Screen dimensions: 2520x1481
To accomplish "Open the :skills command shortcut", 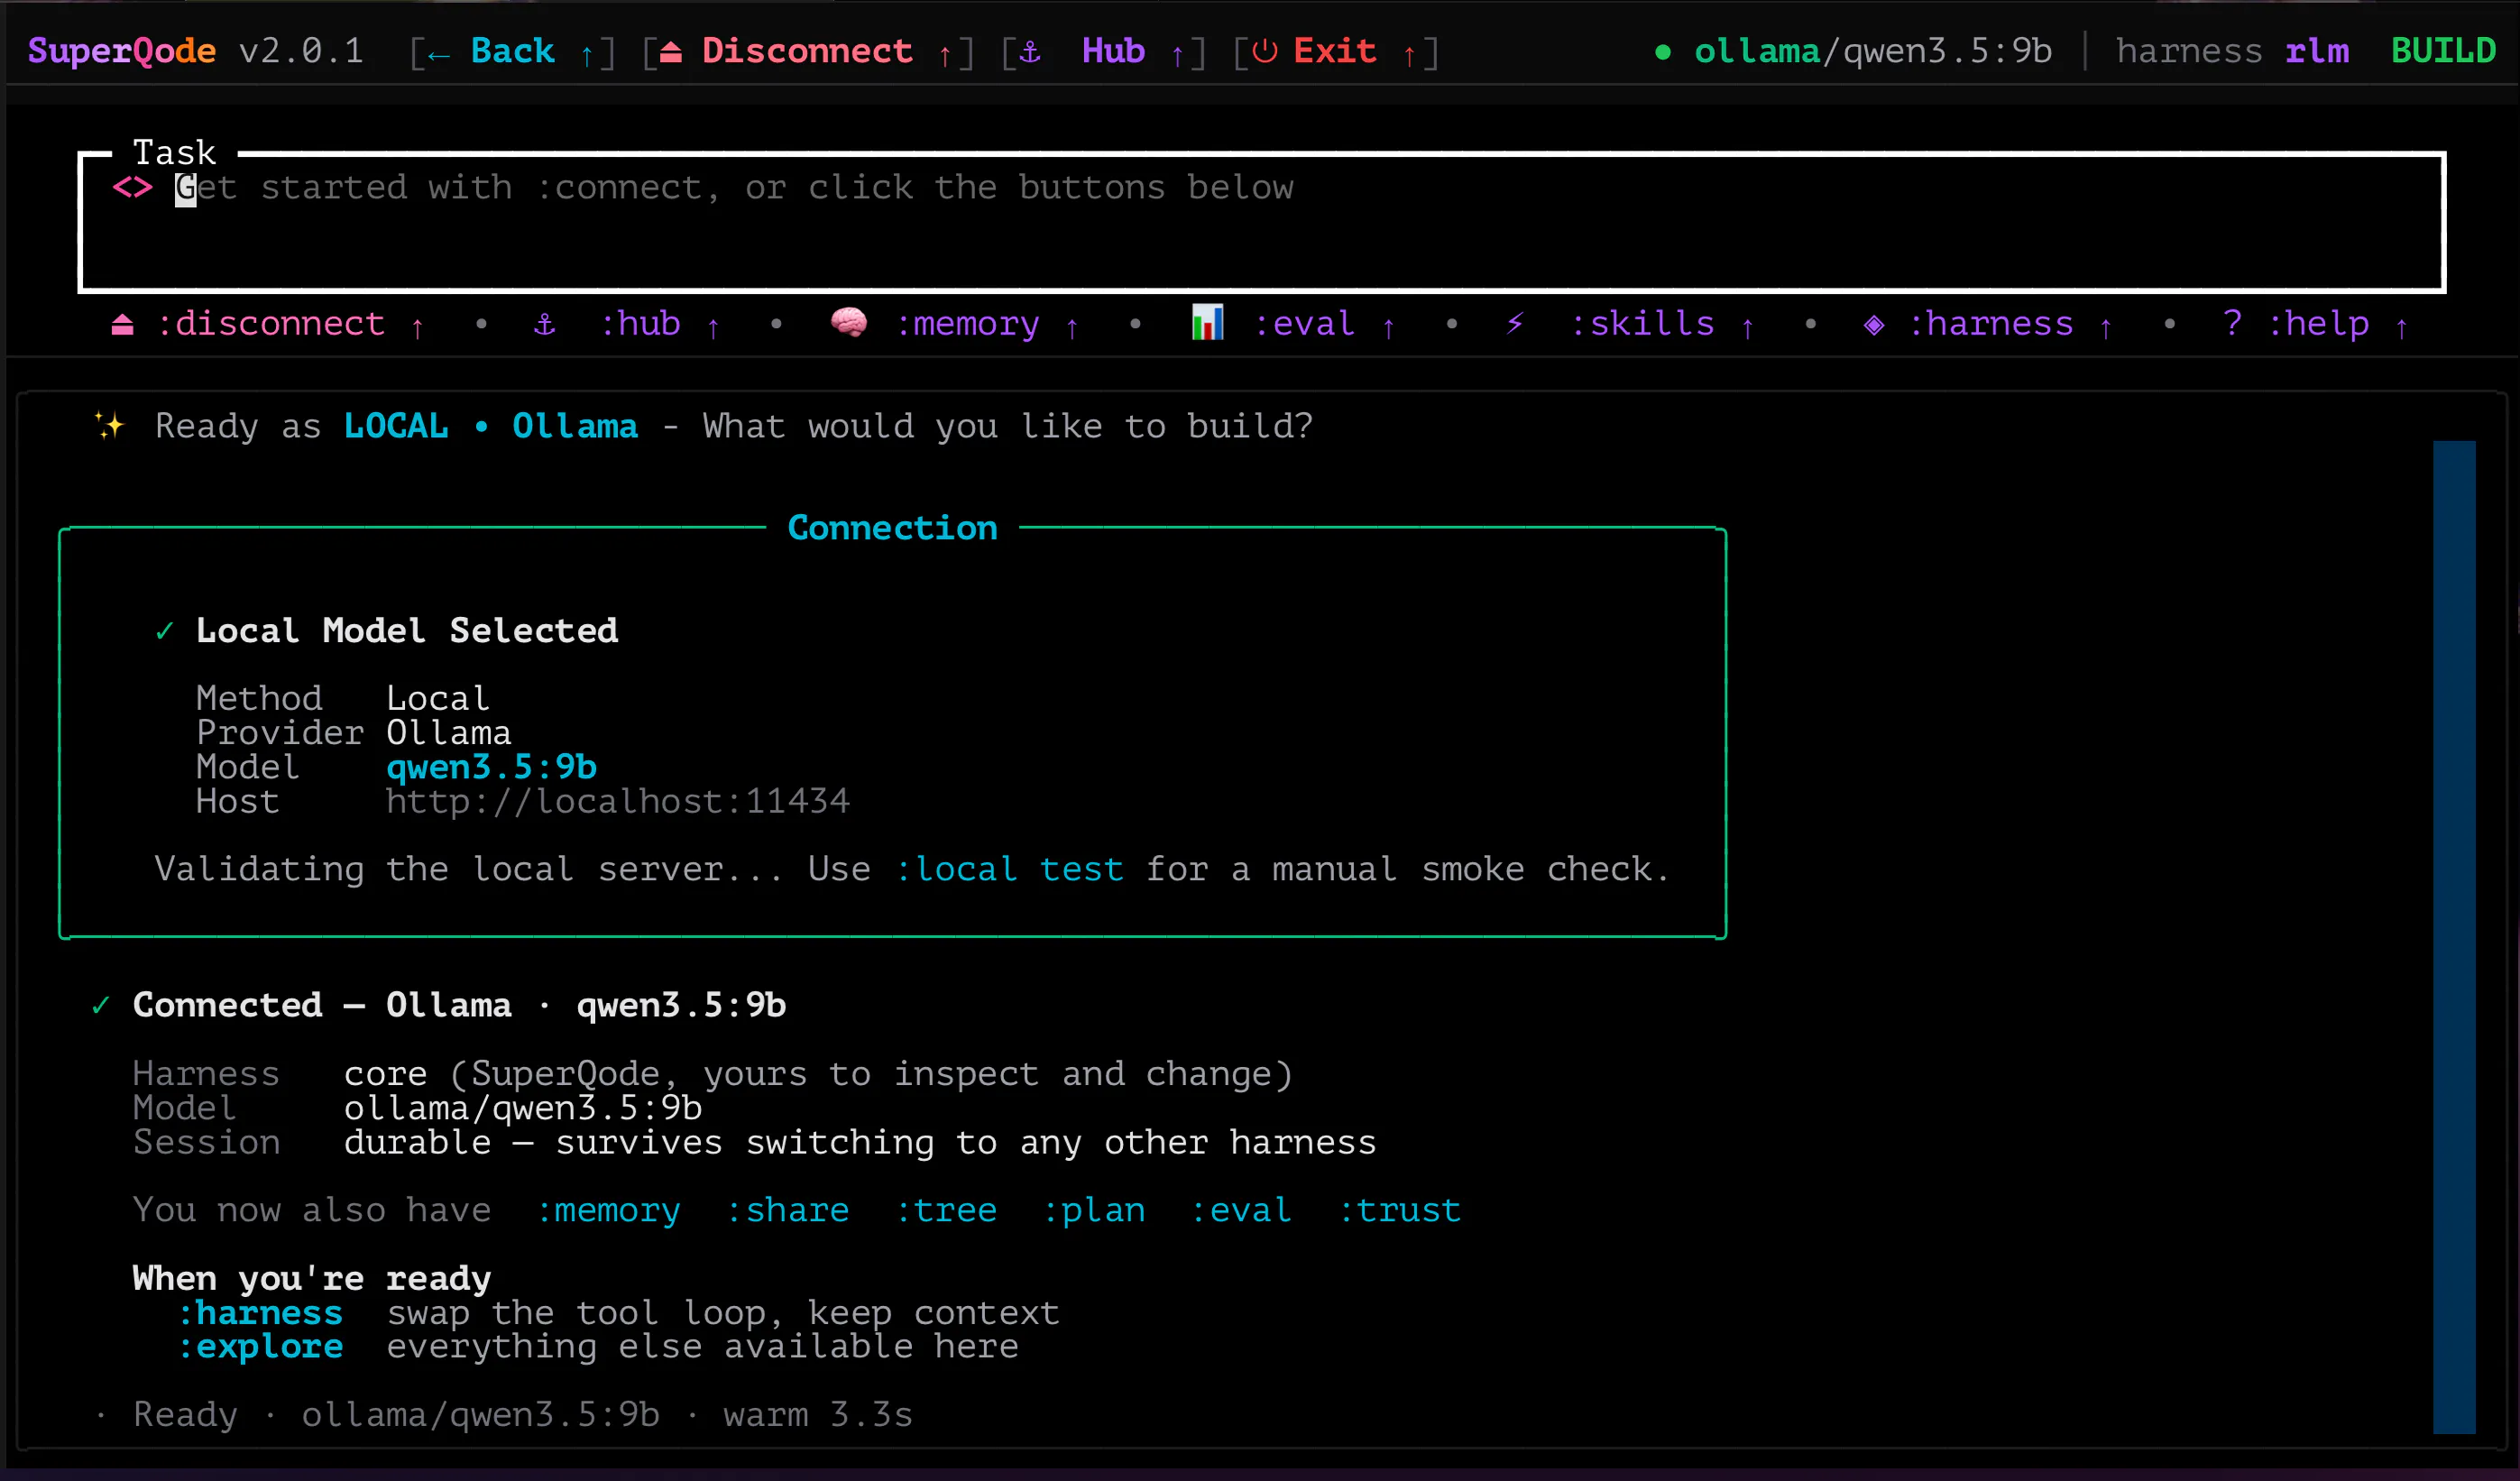I will pos(1642,324).
